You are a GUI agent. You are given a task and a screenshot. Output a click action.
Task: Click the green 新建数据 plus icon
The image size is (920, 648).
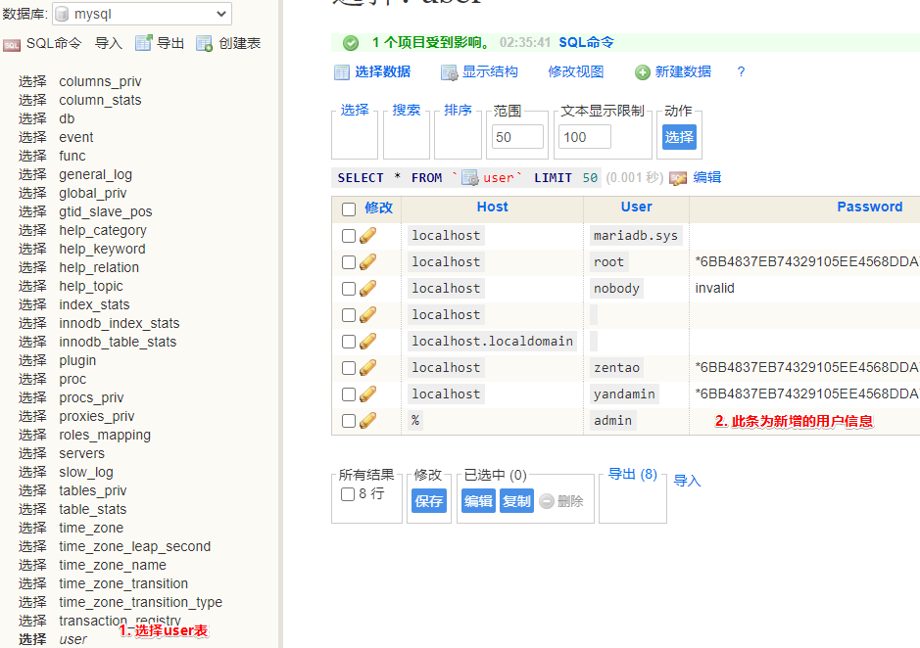[643, 72]
